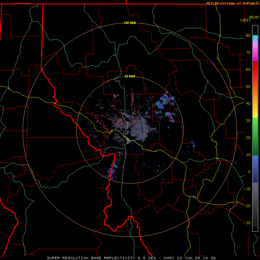
Task: Click the [dBZ] units label
Action: [x=245, y=20]
